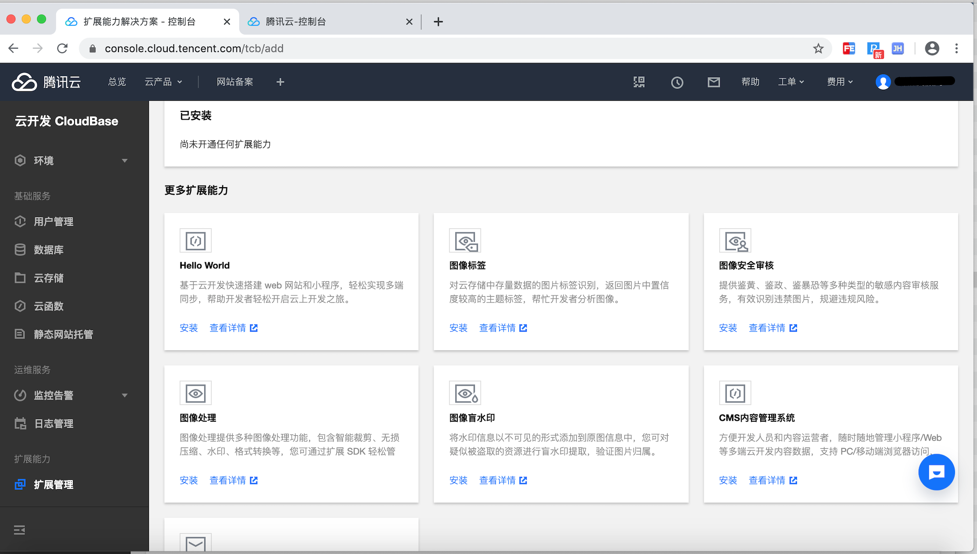Switch to the 腾讯云-控制台 browser tab
Screen dimensions: 977x554
[x=296, y=21]
